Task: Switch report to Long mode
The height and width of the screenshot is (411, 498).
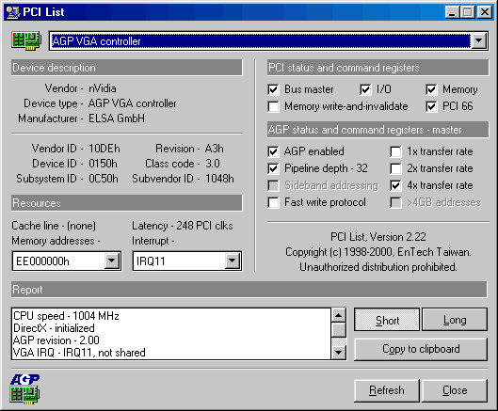Action: [455, 320]
